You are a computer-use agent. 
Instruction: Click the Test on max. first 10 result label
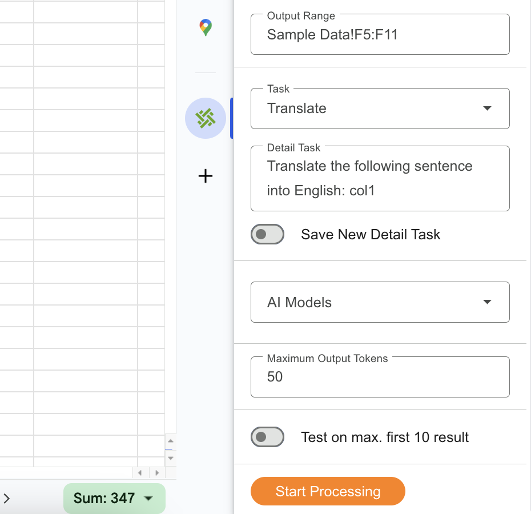click(385, 437)
